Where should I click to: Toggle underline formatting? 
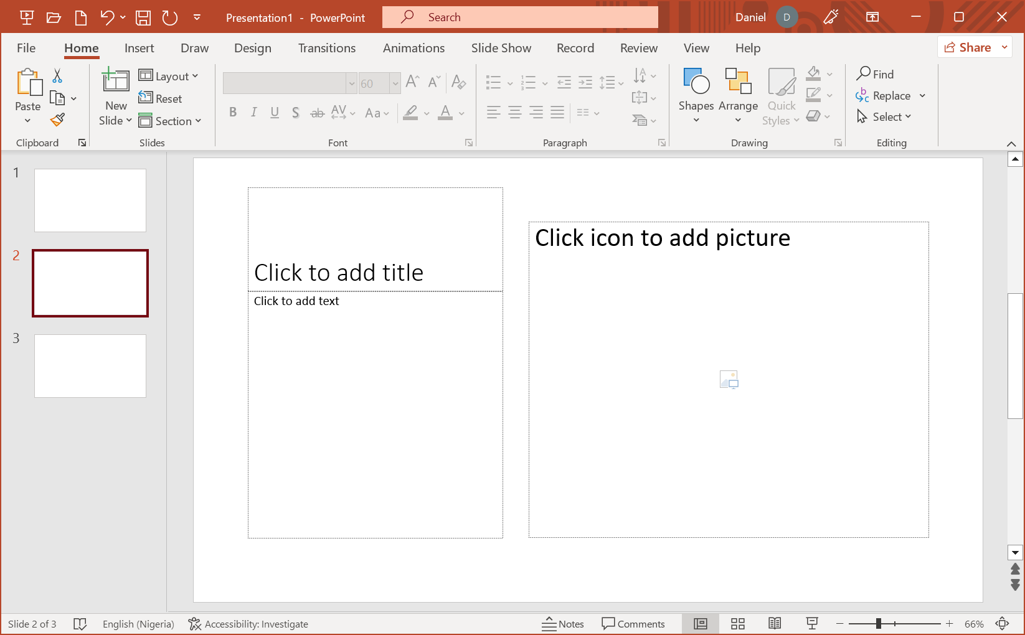point(275,112)
